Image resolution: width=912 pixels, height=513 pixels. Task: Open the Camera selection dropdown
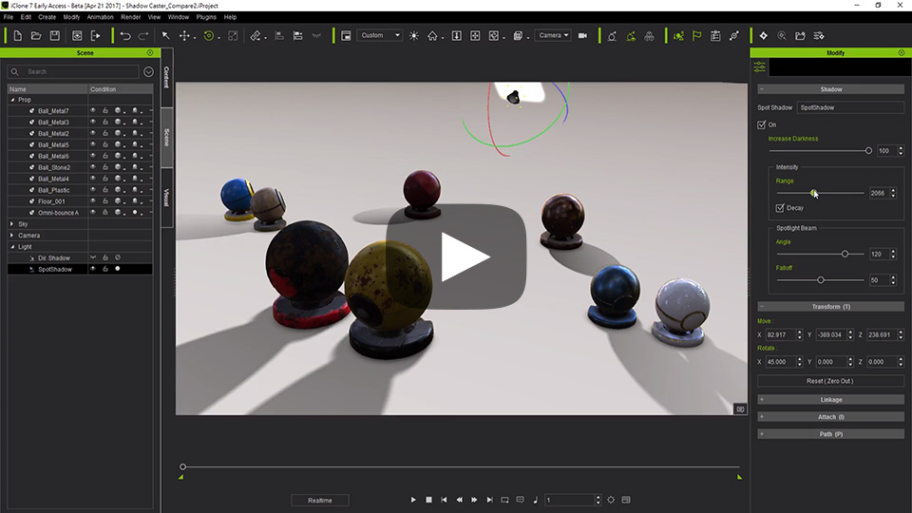coord(553,35)
